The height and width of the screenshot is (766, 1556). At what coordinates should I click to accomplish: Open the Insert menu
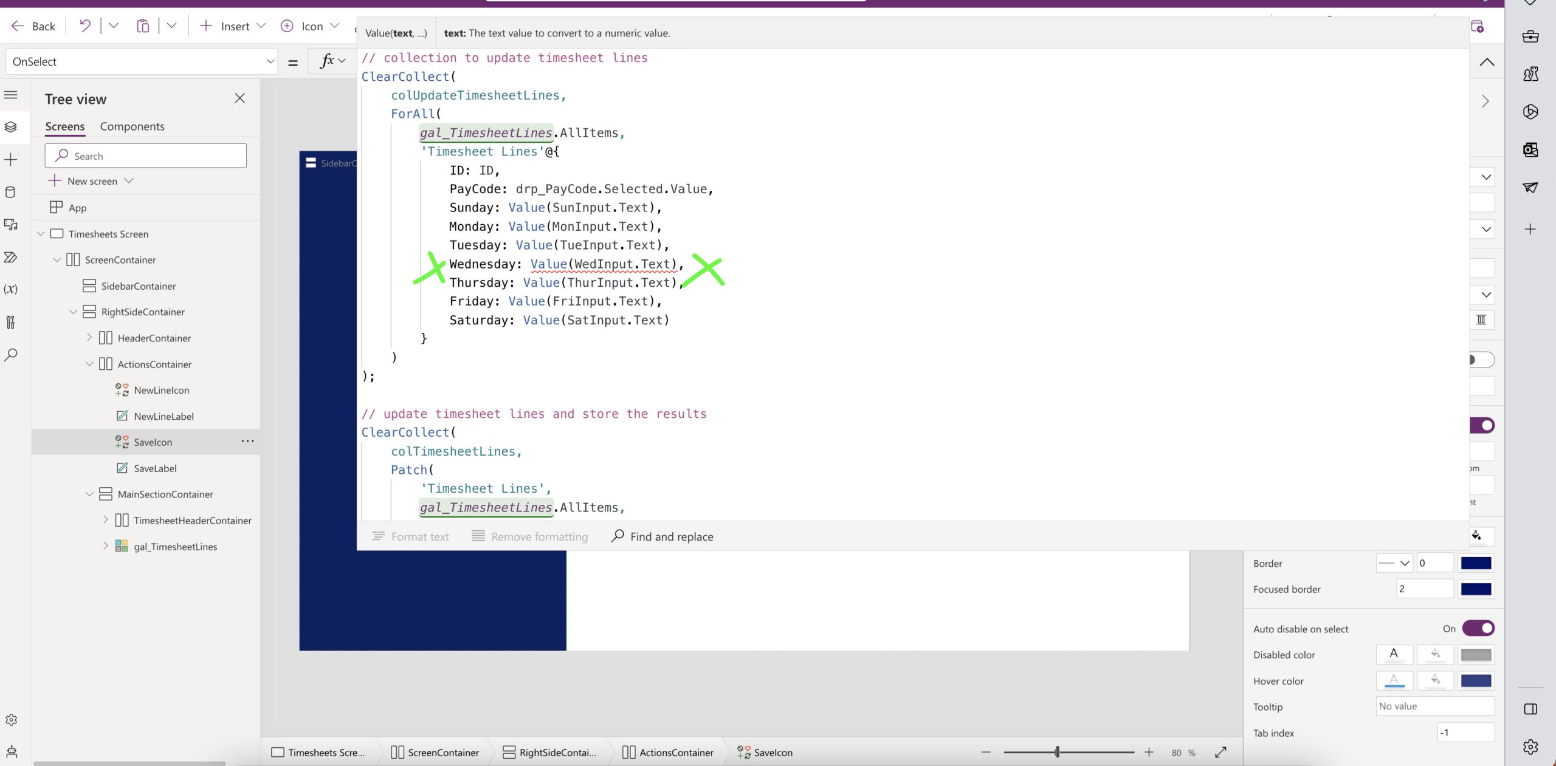(x=233, y=26)
